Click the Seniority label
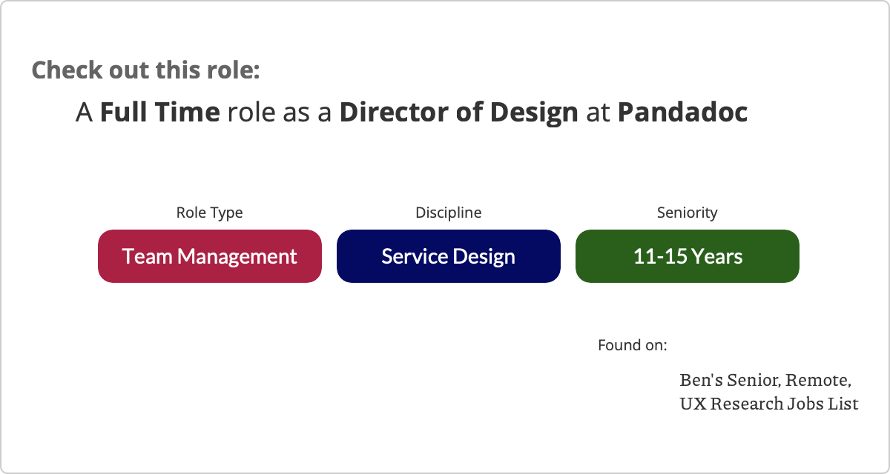The width and height of the screenshot is (890, 474). coord(687,213)
